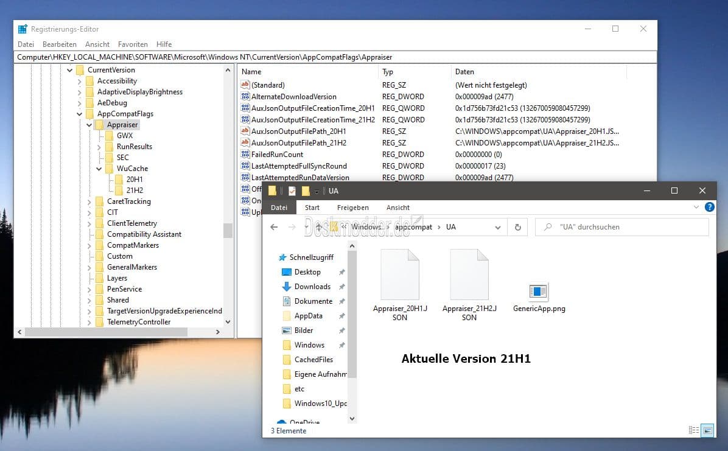Select the Appraiser_21H2.JSON file

pyautogui.click(x=469, y=285)
